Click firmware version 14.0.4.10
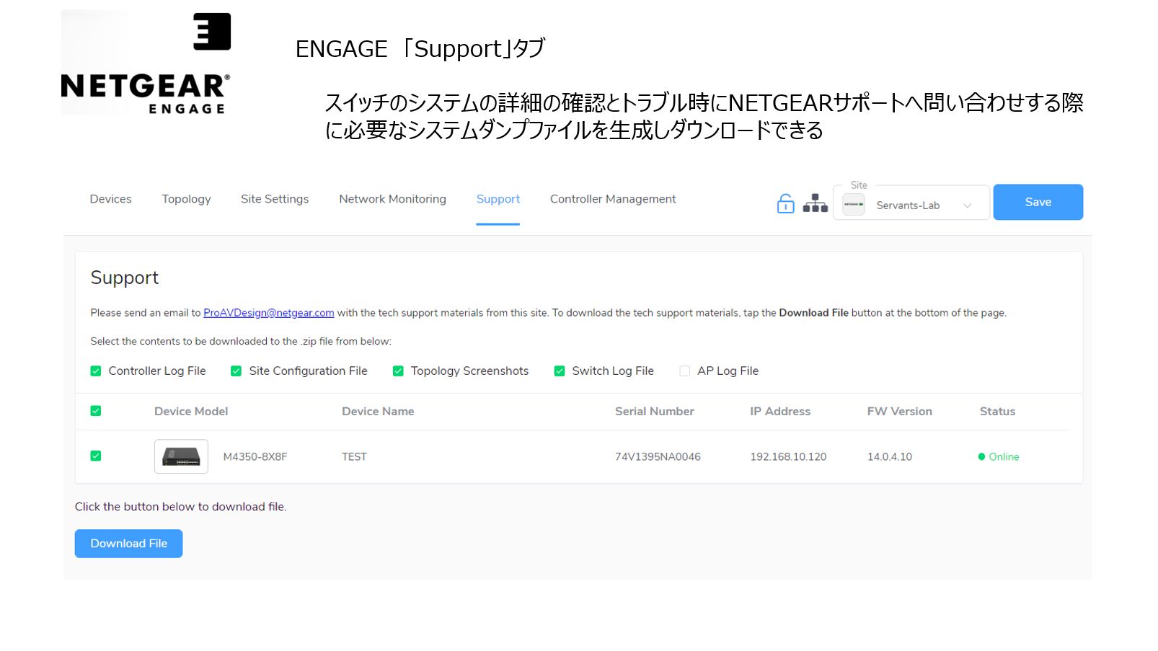1158x651 pixels. pos(890,456)
